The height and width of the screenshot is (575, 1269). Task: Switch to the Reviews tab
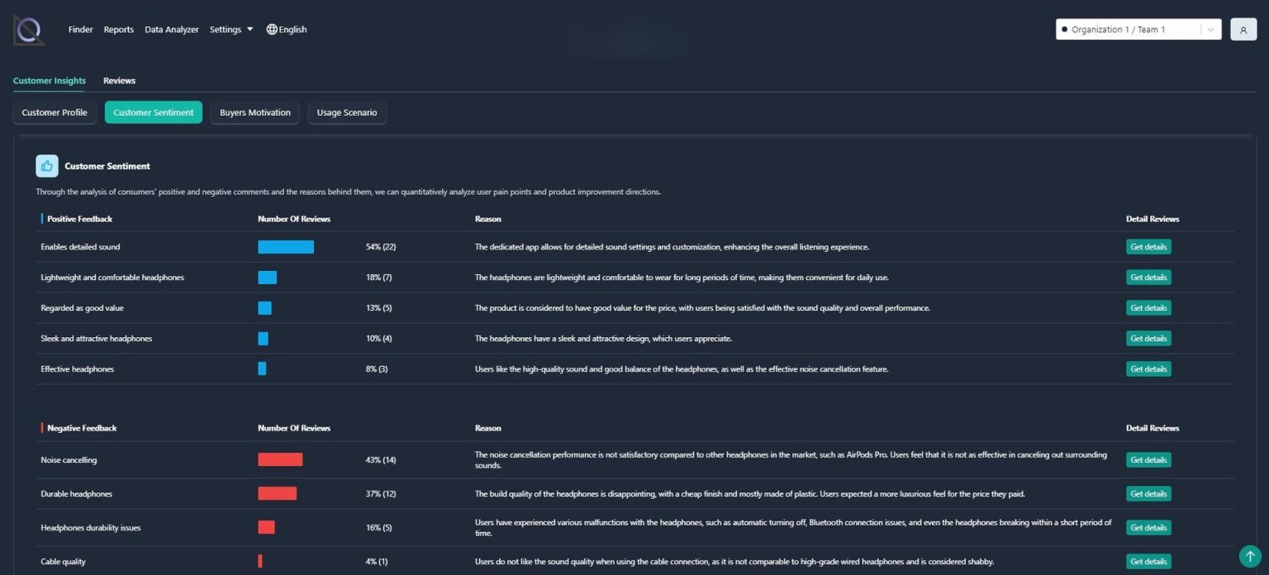point(119,80)
